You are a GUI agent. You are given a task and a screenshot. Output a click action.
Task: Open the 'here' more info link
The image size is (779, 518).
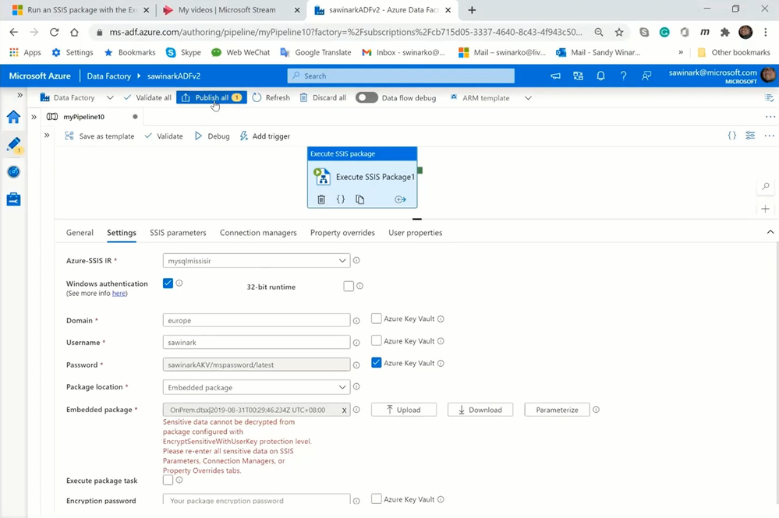[119, 293]
